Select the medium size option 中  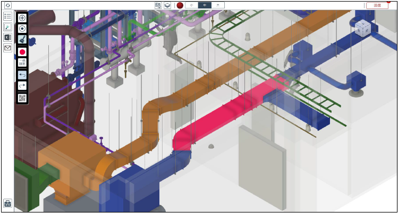coord(205,5)
